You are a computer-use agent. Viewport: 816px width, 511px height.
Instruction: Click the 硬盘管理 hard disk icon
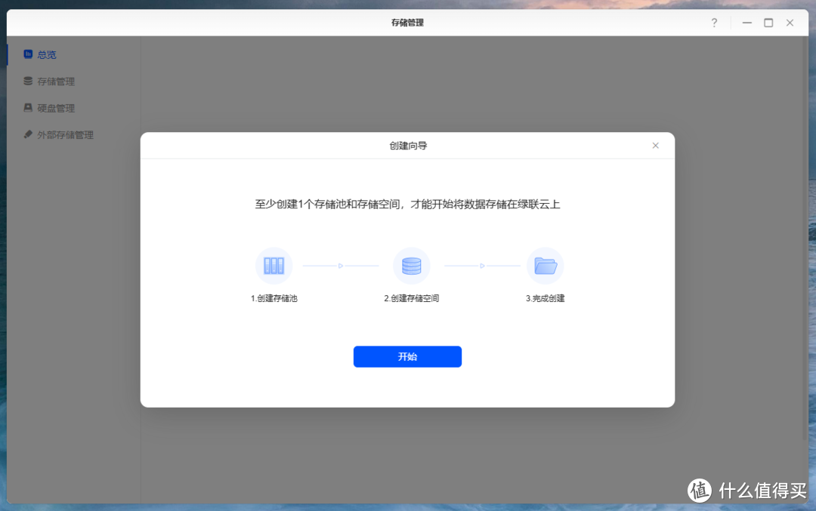tap(26, 107)
